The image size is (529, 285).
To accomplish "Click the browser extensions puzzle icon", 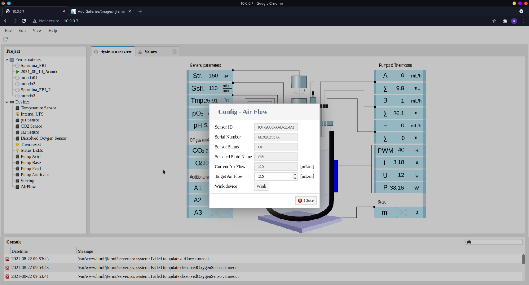I will tap(505, 21).
